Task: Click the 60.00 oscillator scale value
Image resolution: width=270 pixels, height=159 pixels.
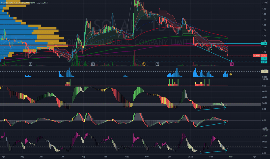Action: 265,91
